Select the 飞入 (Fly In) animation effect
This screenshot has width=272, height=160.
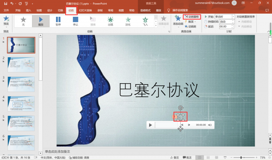coord(145,21)
